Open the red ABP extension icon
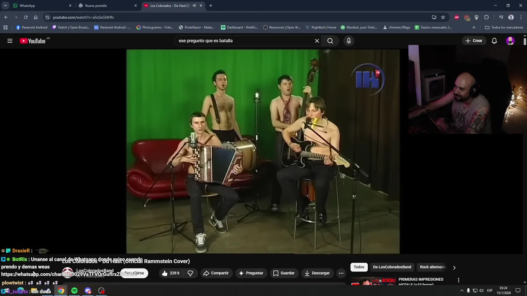This screenshot has width=527, height=296. pyautogui.click(x=457, y=17)
